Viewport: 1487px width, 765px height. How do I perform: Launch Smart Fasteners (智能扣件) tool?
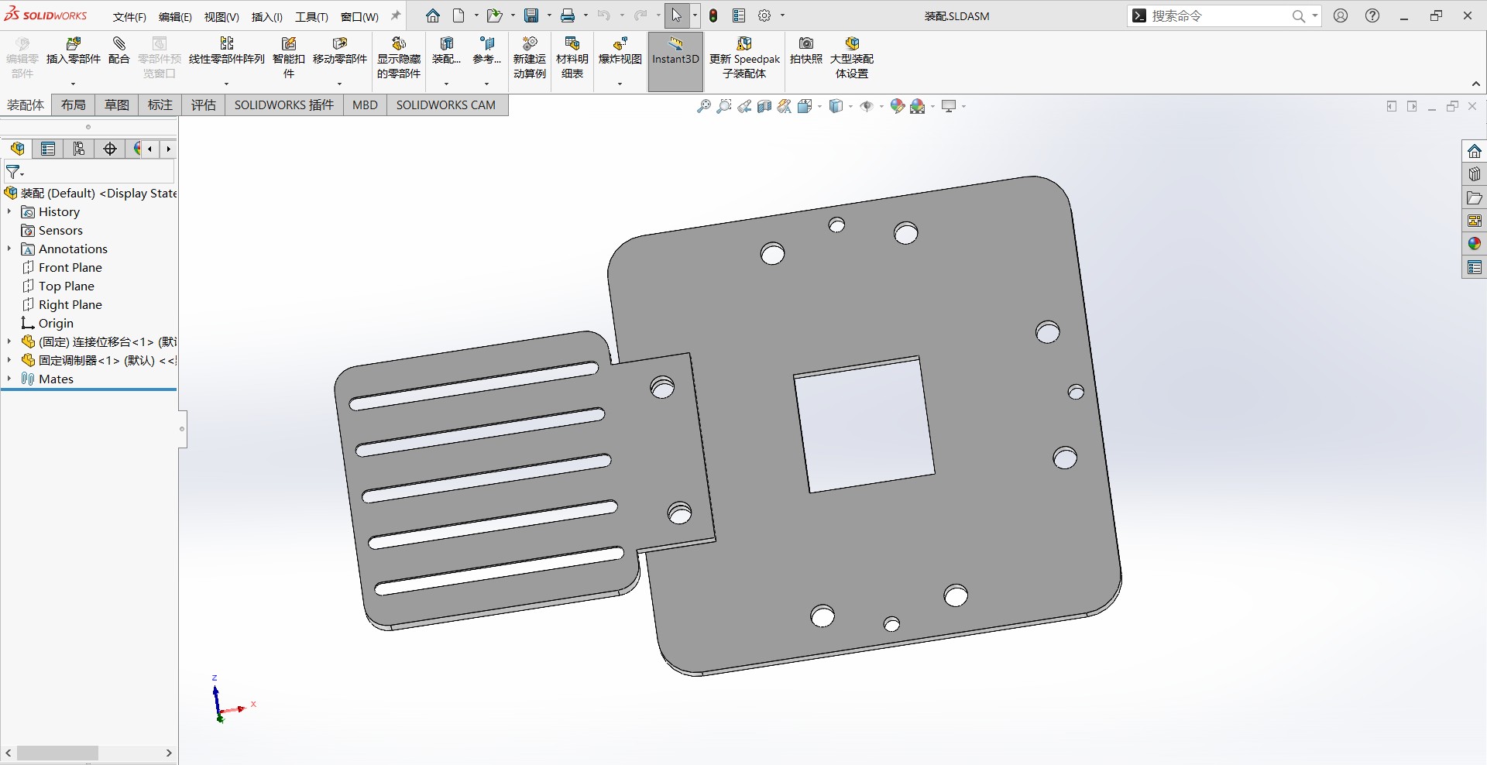click(289, 57)
